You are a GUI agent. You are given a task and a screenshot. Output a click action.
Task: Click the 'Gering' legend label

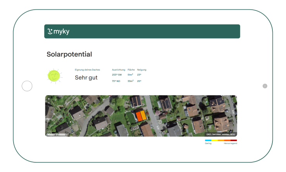[208, 143]
